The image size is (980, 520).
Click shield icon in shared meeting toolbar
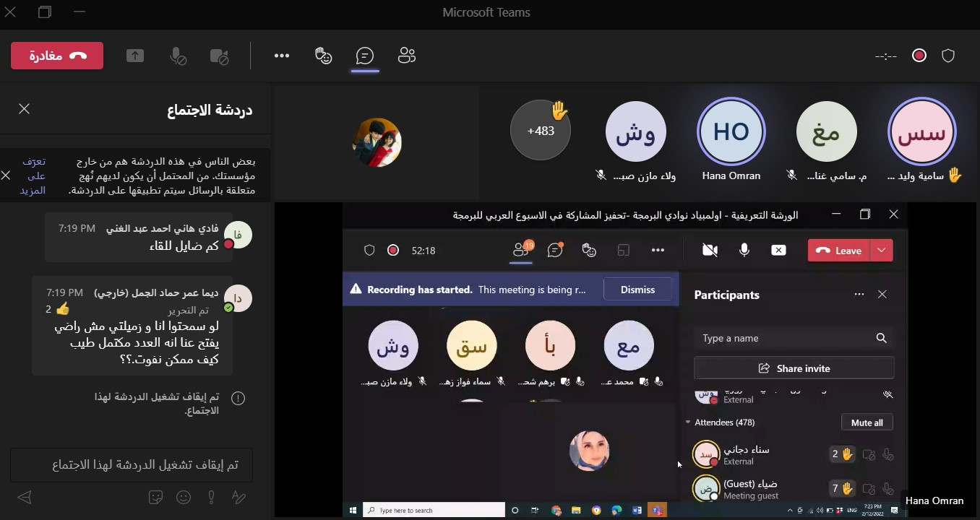tap(369, 251)
